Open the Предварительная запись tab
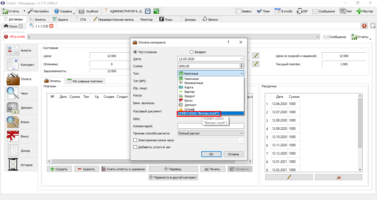 click(x=114, y=20)
